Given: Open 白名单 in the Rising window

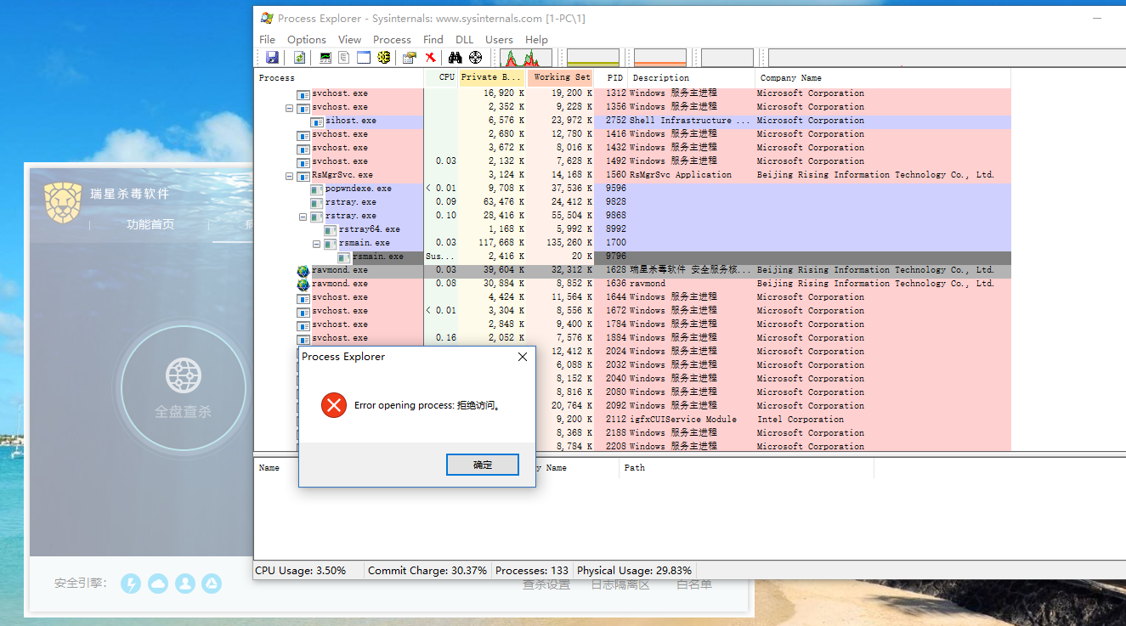Looking at the screenshot, I should pyautogui.click(x=694, y=584).
